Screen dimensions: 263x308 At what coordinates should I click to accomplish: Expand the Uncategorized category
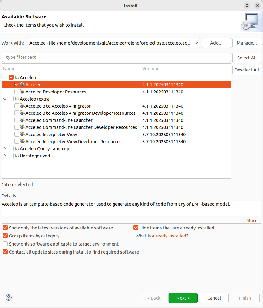tap(5, 156)
